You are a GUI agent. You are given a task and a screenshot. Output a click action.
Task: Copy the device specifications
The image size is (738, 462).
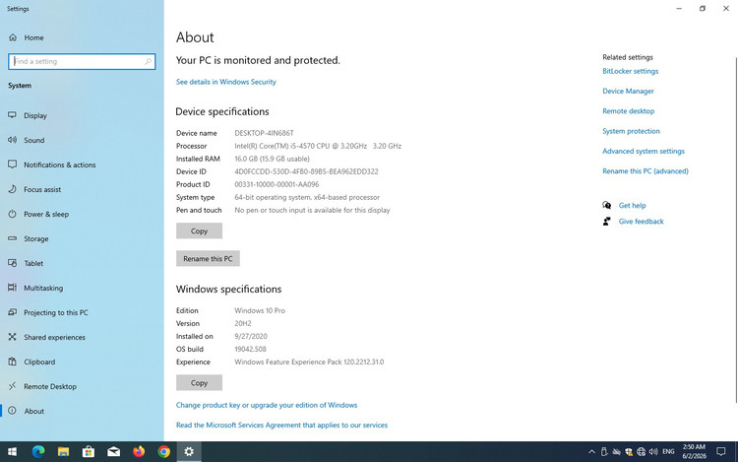pyautogui.click(x=199, y=231)
